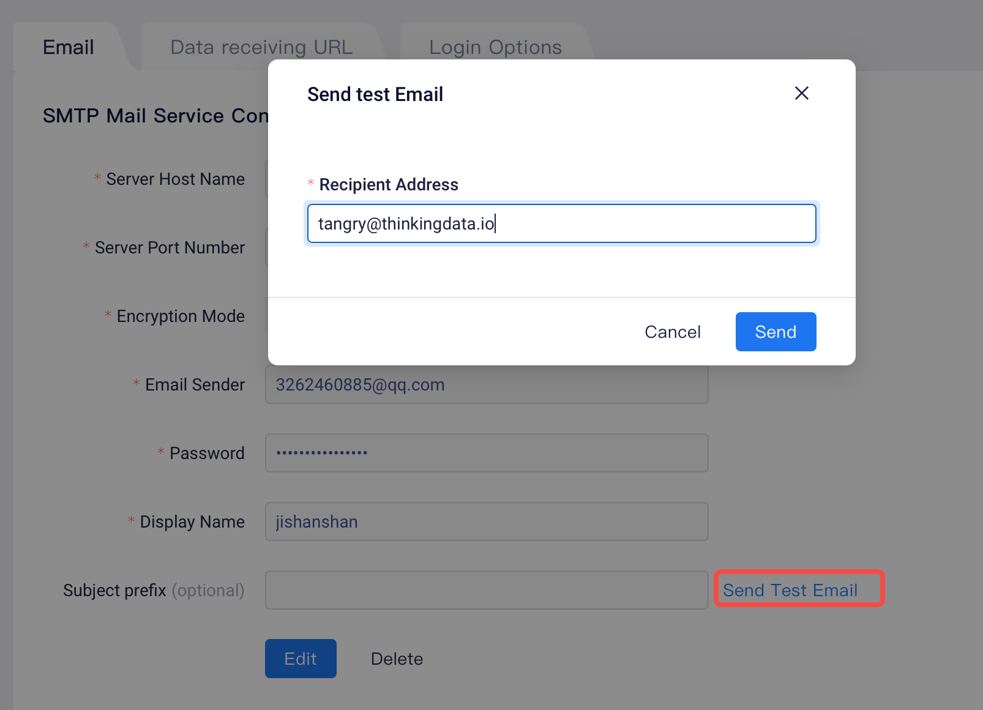Screen dimensions: 983x710
Task: Click the Subject prefix input box
Action: pyautogui.click(x=487, y=590)
